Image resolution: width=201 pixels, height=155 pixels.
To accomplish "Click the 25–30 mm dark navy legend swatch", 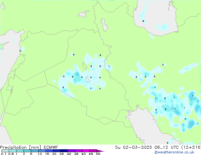I will point(64,151).
